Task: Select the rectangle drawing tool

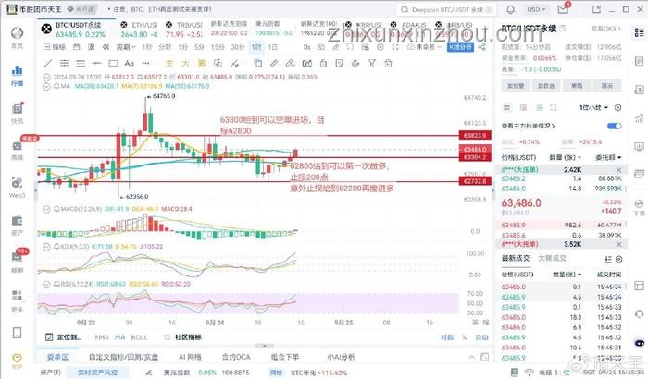Action: coord(113,63)
